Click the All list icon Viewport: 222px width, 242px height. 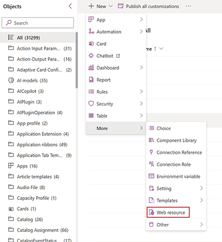(x=11, y=37)
